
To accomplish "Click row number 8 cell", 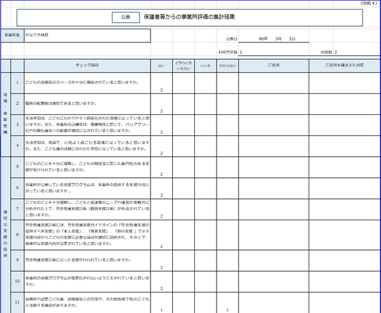I will click(x=17, y=235).
